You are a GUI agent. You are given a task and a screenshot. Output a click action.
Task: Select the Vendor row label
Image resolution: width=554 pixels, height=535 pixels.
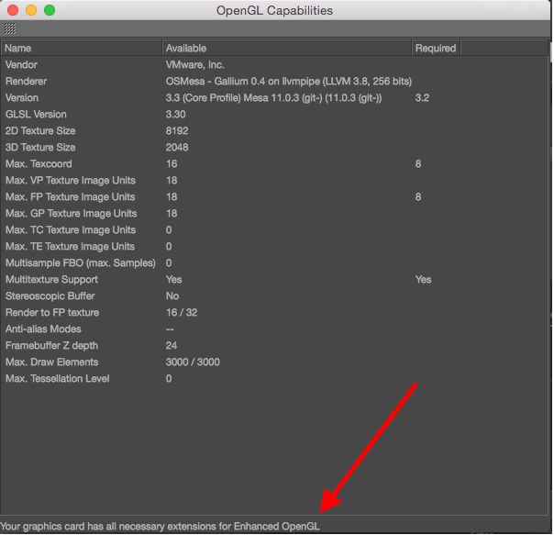[x=21, y=65]
